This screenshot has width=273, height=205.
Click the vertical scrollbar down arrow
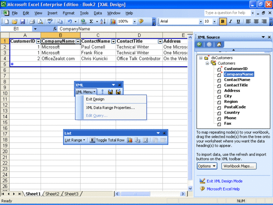pos(190,188)
